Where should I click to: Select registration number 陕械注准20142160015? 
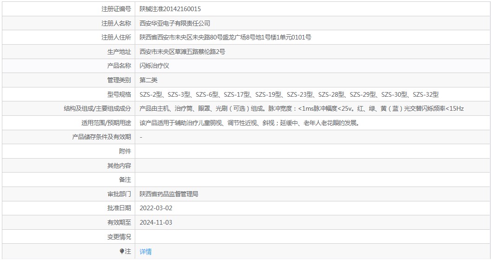(x=170, y=9)
